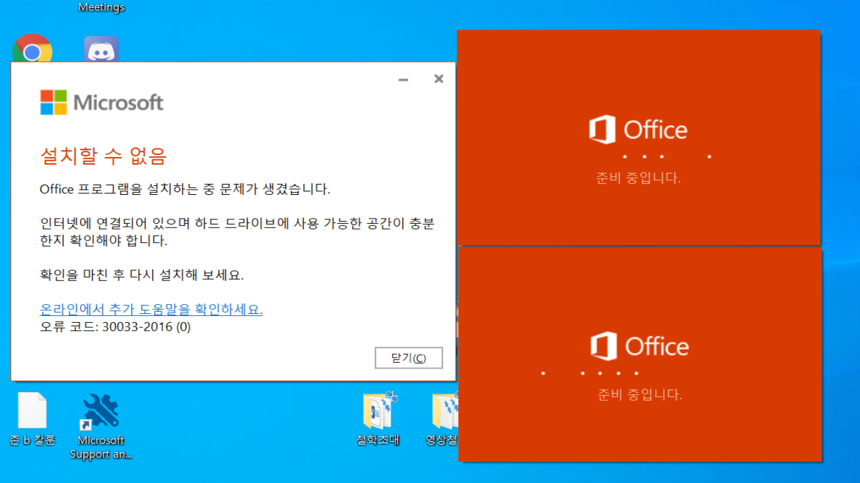This screenshot has height=483, width=860.
Task: Click the Microsoft logo in error dialog
Action: tap(102, 102)
